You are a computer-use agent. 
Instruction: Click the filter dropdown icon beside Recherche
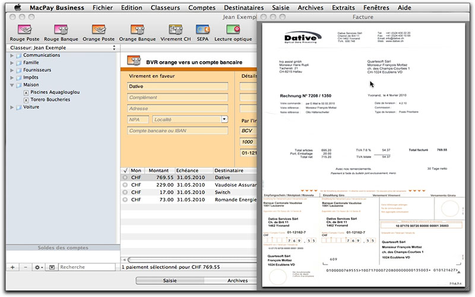[x=52, y=267]
